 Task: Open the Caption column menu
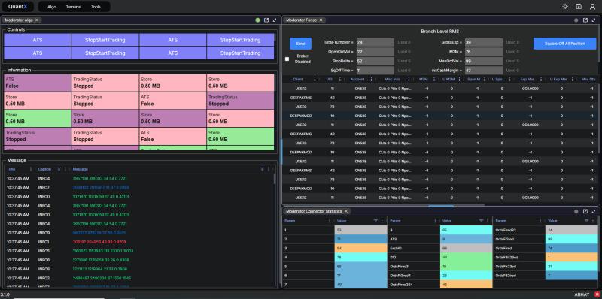(x=65, y=169)
